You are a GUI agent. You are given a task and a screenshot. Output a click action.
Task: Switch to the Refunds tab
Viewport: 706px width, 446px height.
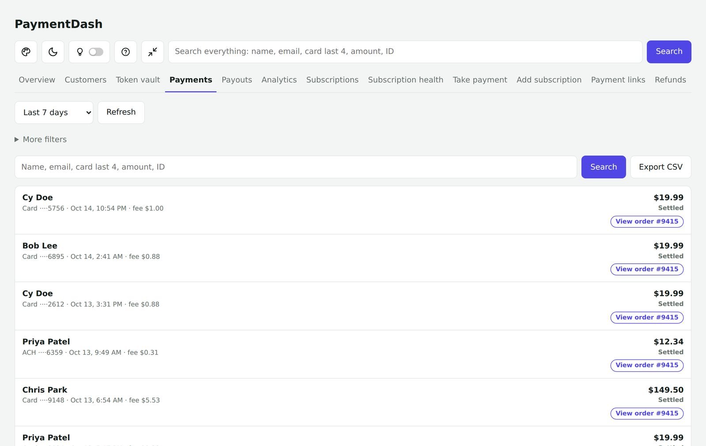pos(670,80)
